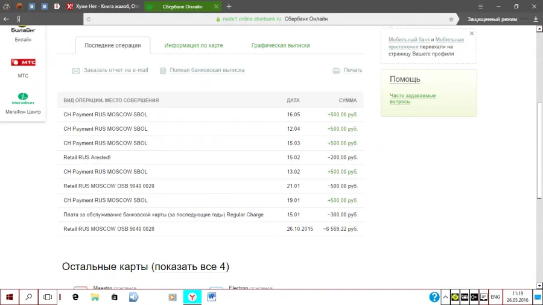Image resolution: width=543 pixels, height=305 pixels.
Task: Switch to the Хуже Нет browser tab
Action: (103, 6)
